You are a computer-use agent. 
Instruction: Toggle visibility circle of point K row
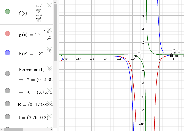[x=7, y=91]
